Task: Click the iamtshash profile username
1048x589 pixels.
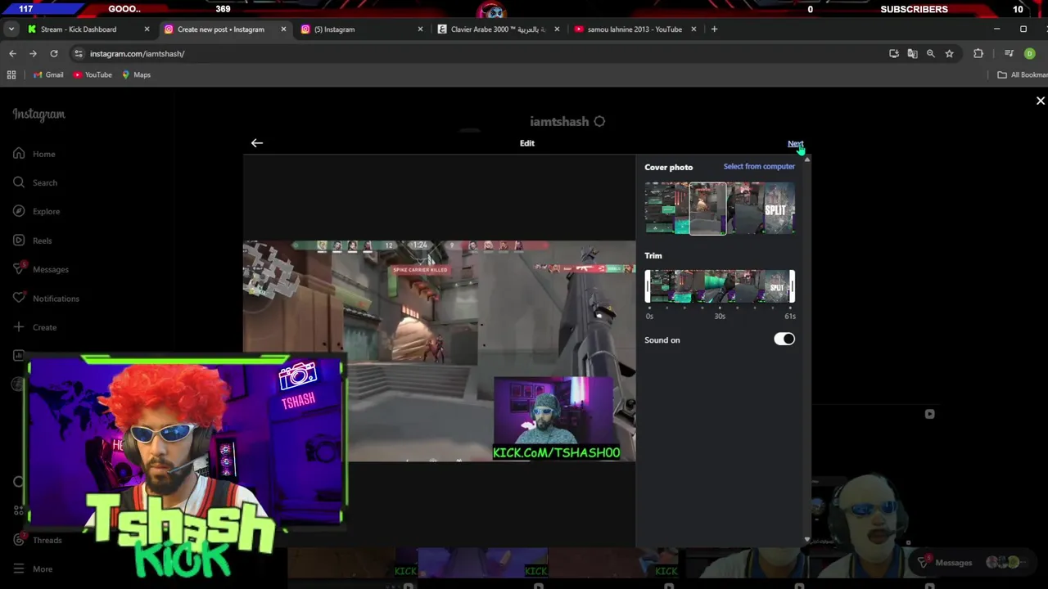Action: (x=559, y=121)
